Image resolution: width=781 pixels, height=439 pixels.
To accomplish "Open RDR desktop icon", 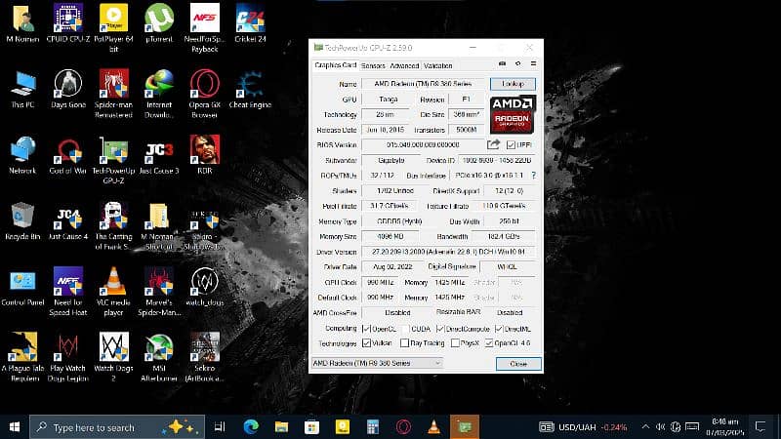I will point(204,155).
